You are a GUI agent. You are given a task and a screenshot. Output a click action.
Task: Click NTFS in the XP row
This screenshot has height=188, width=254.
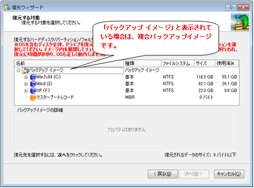(x=168, y=90)
